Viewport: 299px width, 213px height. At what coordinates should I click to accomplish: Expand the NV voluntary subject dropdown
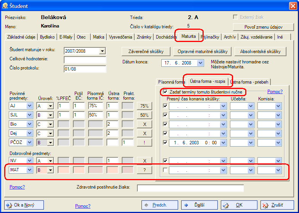click(30, 161)
